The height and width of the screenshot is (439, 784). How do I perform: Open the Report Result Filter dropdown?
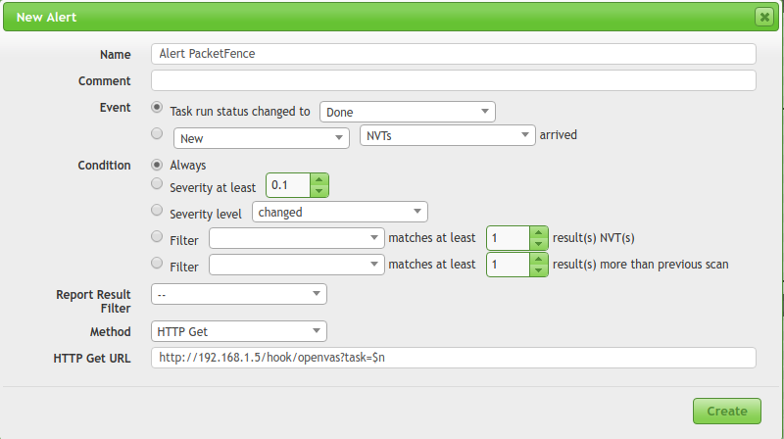[x=238, y=293]
